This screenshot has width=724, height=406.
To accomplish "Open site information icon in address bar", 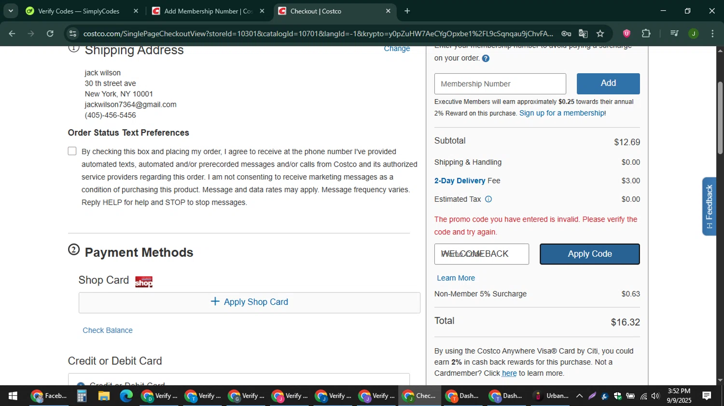I will [x=73, y=33].
